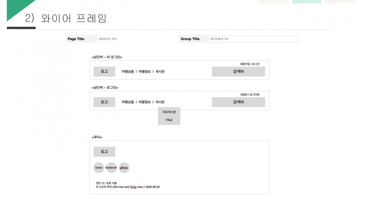Click the 로고 box in the footer

[104, 152]
